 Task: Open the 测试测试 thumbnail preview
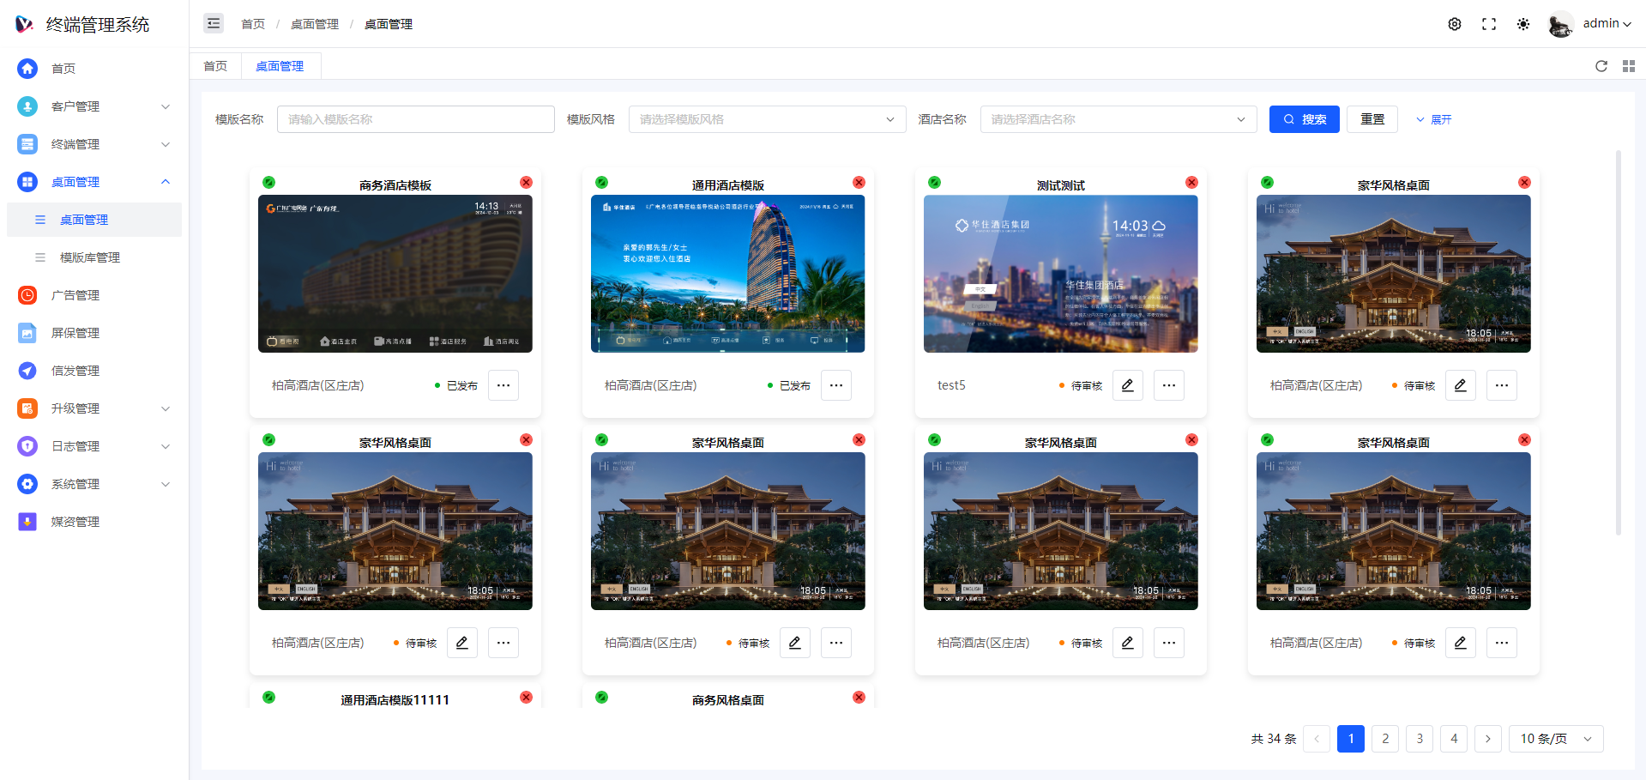coord(1061,274)
